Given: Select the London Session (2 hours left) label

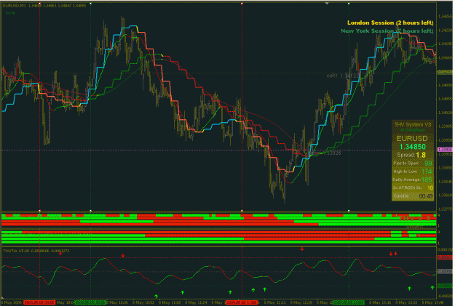Looking at the screenshot, I should click(x=390, y=23).
